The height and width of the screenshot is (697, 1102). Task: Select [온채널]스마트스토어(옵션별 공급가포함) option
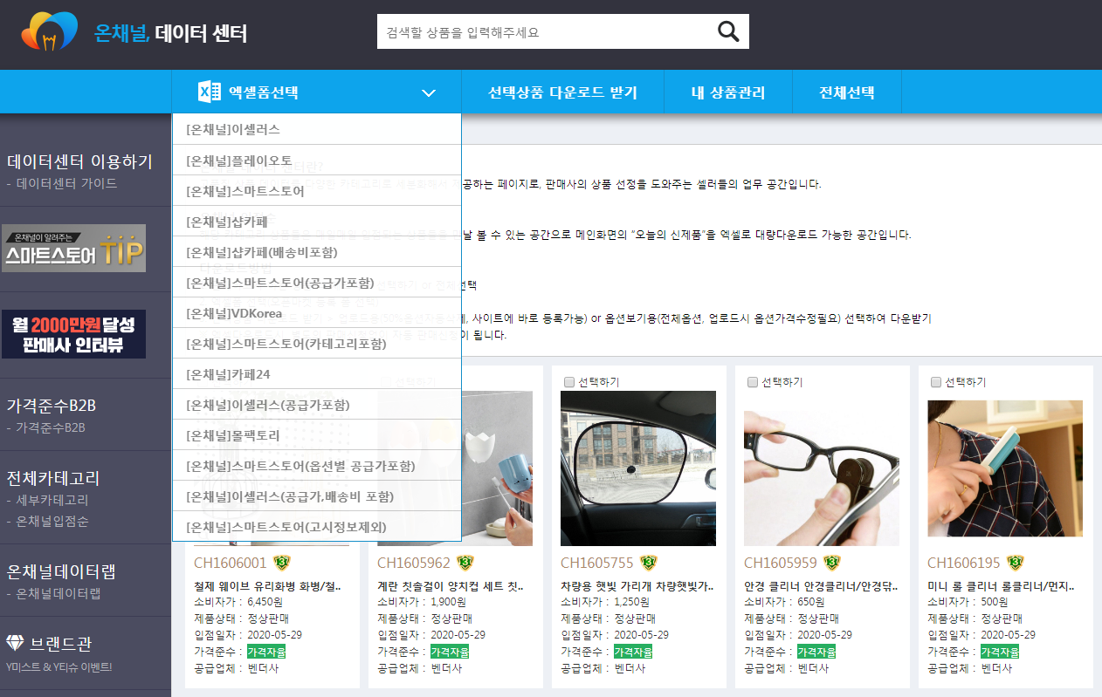tap(317, 466)
